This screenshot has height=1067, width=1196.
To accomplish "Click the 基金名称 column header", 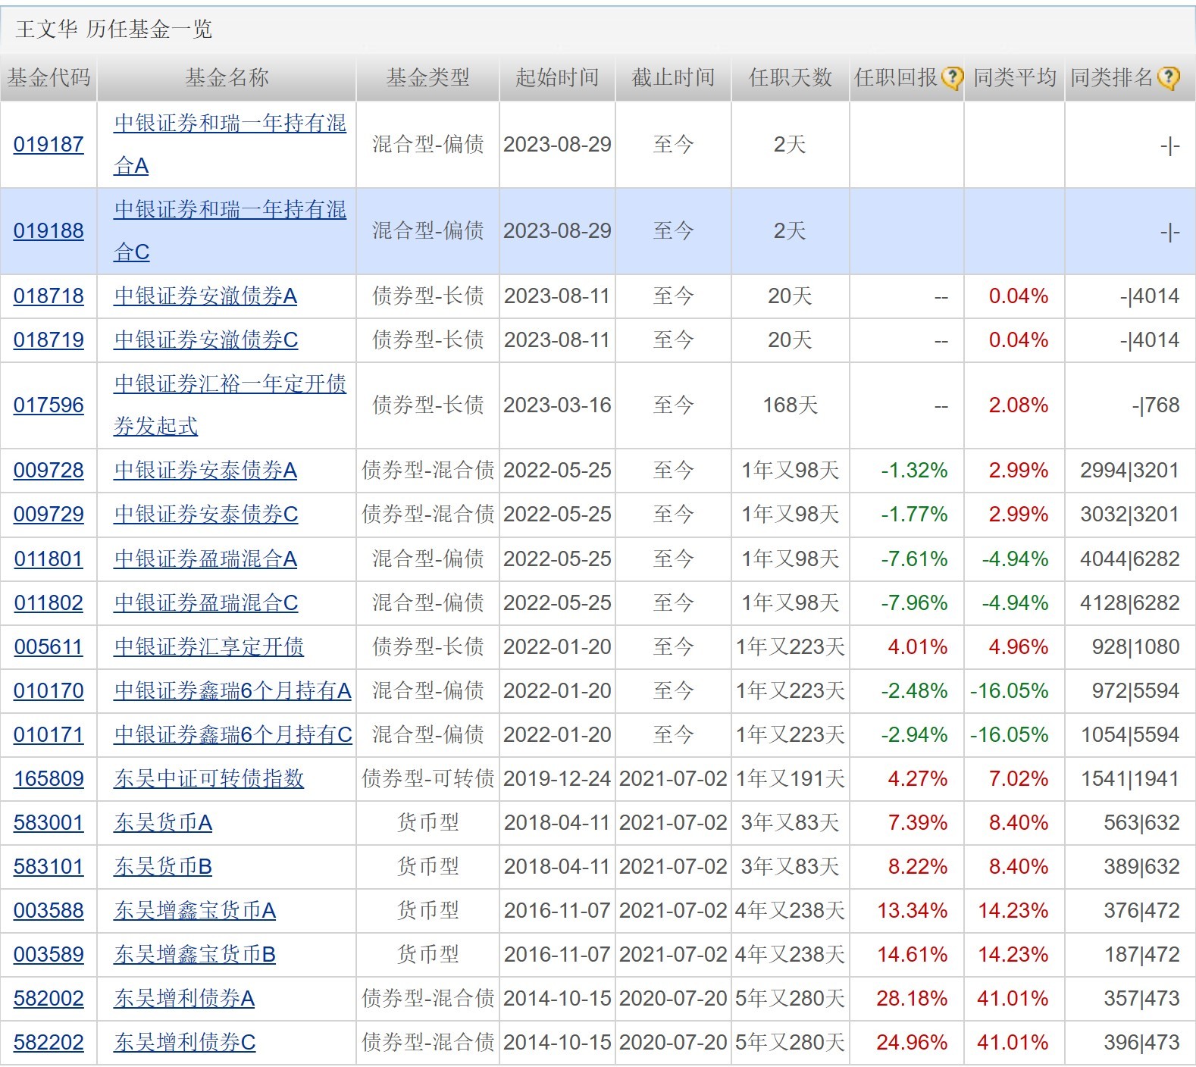I will point(227,77).
